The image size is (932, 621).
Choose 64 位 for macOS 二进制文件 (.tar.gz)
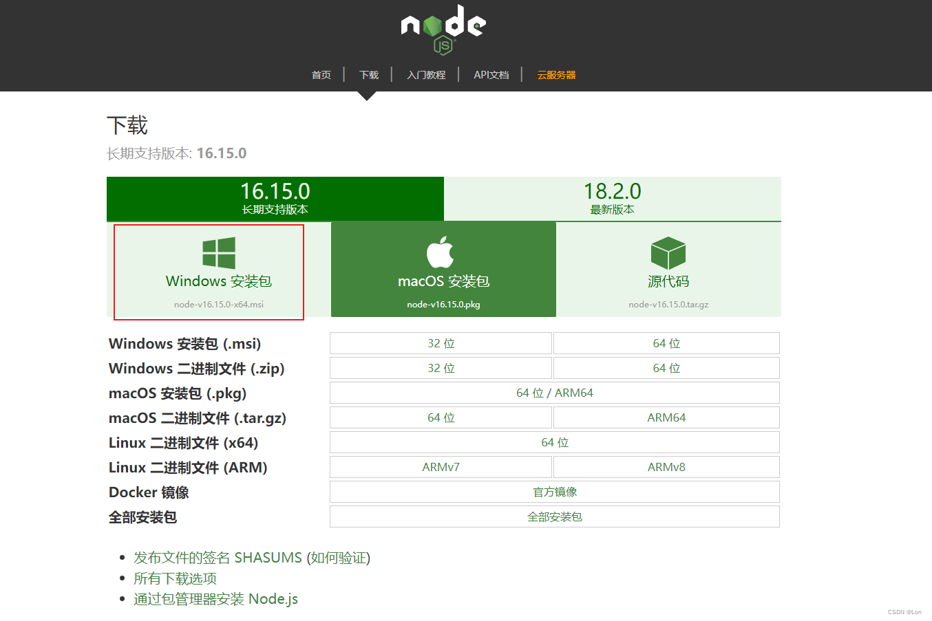click(441, 417)
